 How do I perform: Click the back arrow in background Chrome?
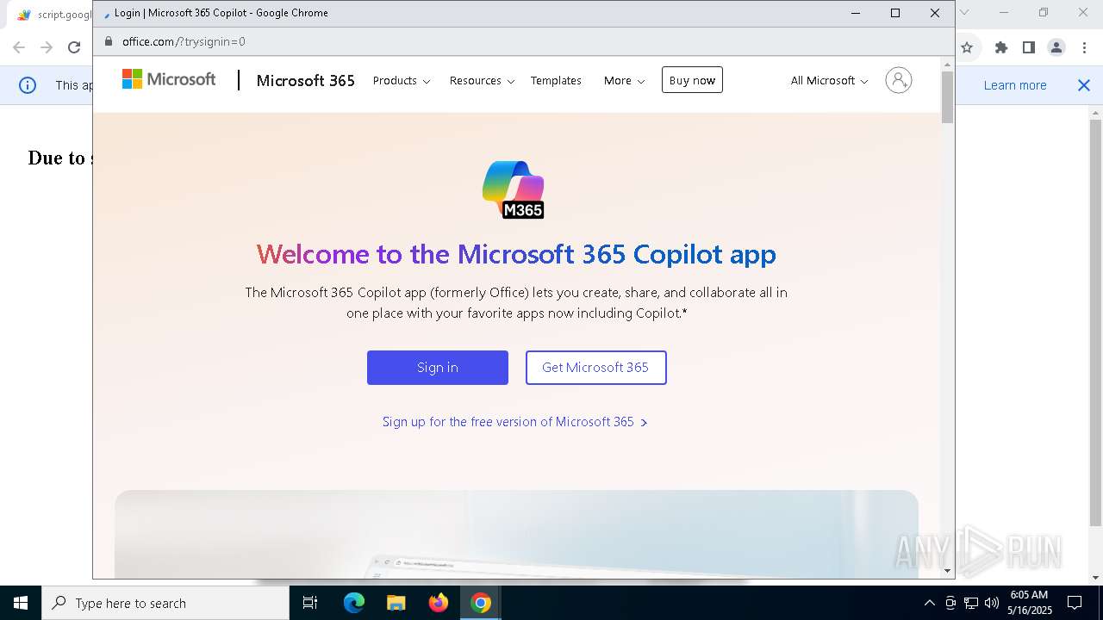(x=19, y=47)
